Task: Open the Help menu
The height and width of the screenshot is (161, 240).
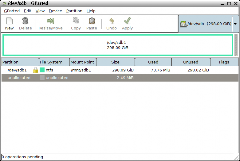Action: click(x=91, y=11)
